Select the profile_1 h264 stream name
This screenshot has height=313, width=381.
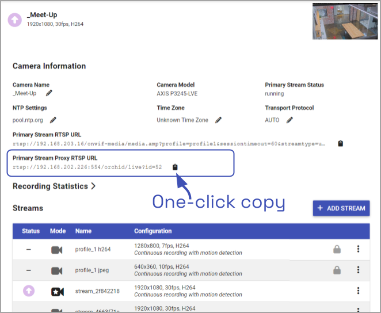tap(93, 249)
